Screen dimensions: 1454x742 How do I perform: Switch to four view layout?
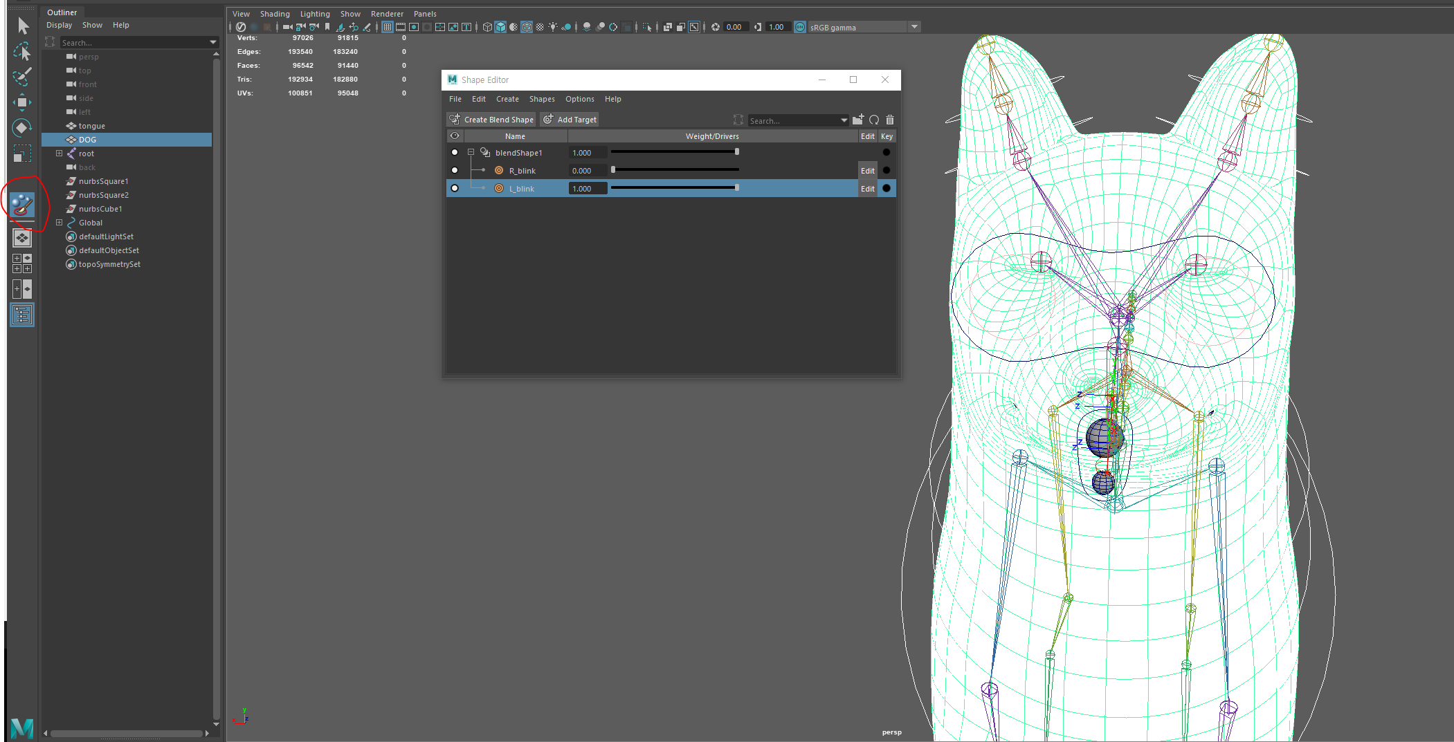[x=23, y=263]
